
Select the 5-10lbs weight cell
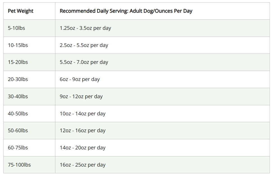tap(16, 28)
